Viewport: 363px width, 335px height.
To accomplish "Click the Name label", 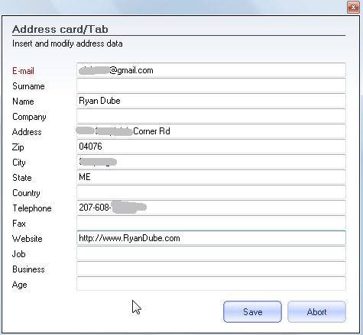I will 23,101.
